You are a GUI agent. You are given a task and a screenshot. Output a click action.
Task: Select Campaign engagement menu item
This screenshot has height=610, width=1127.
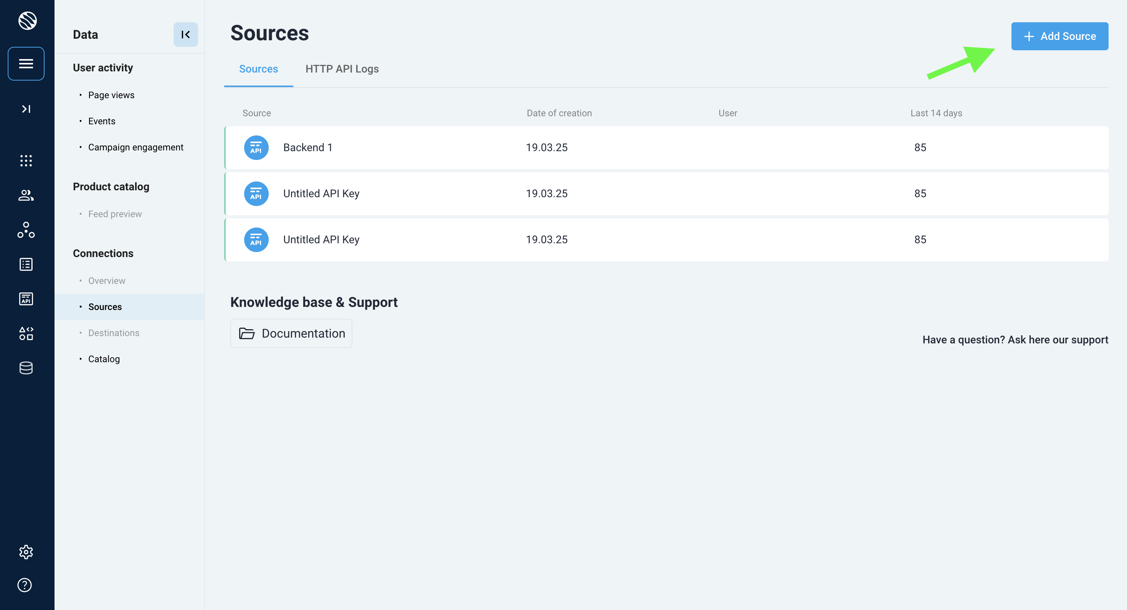tap(136, 147)
